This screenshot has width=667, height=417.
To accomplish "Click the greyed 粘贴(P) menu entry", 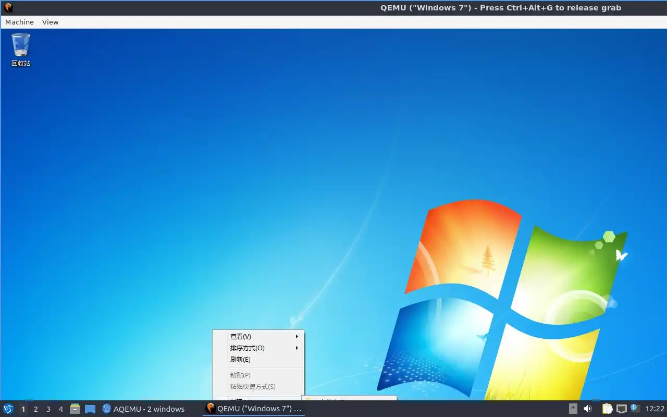I will [258, 375].
